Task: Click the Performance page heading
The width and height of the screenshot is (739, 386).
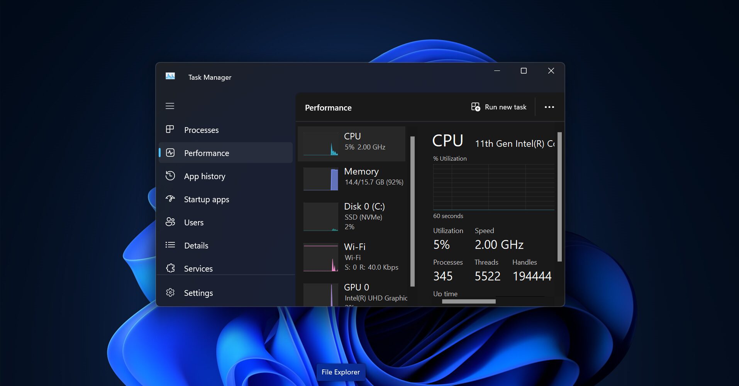Action: 328,108
